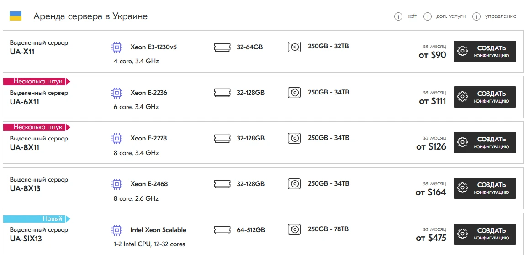Click the CPU icon for Xeon E-2468

click(x=117, y=184)
